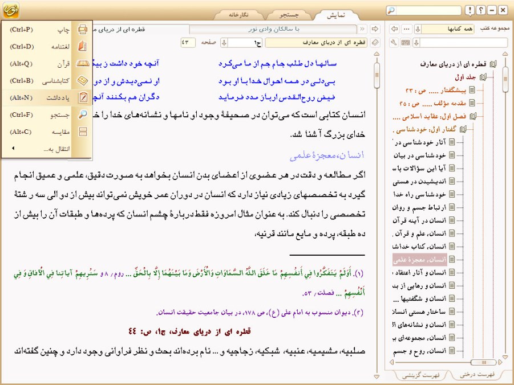
Task: Click the قطره ای از دریای معارف book name field
Action: 317,43
